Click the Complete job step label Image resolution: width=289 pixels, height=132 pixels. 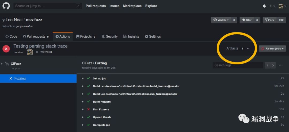coord(102,125)
